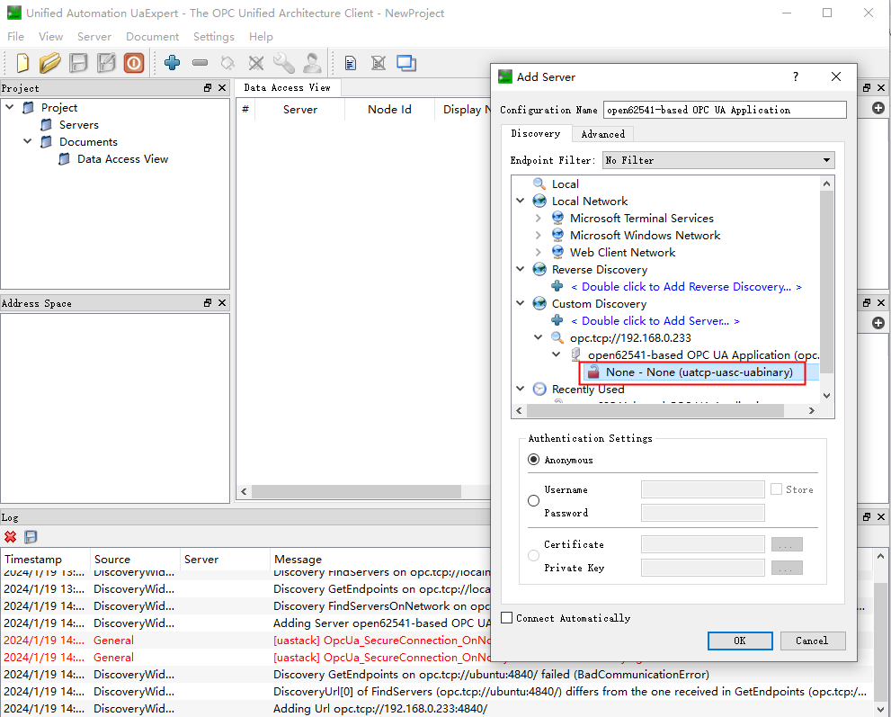Screen dimensions: 891x717
Task: Expand the Microsoft Terminal Services node
Action: click(539, 219)
